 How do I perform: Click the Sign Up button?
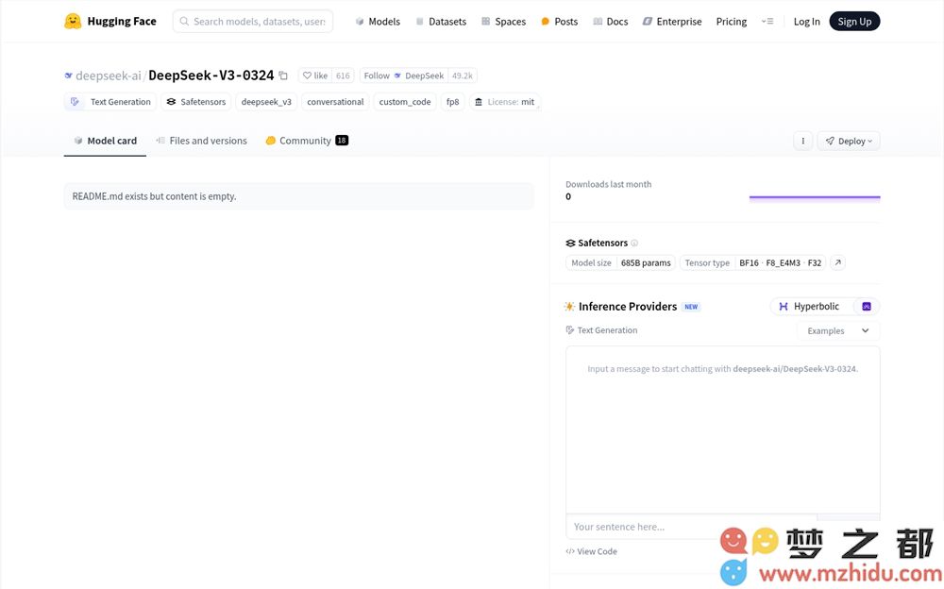click(854, 21)
